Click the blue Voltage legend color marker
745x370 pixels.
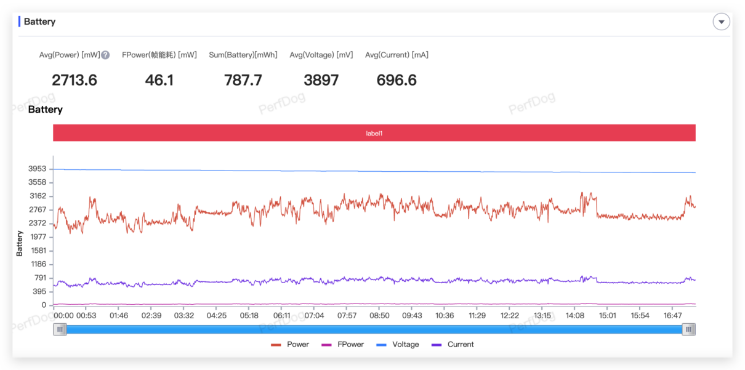coord(381,345)
